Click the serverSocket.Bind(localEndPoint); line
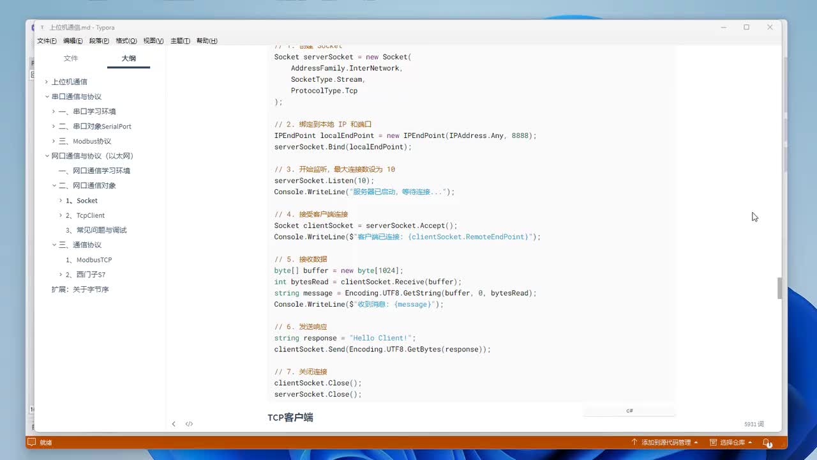The width and height of the screenshot is (817, 460). pyautogui.click(x=343, y=147)
